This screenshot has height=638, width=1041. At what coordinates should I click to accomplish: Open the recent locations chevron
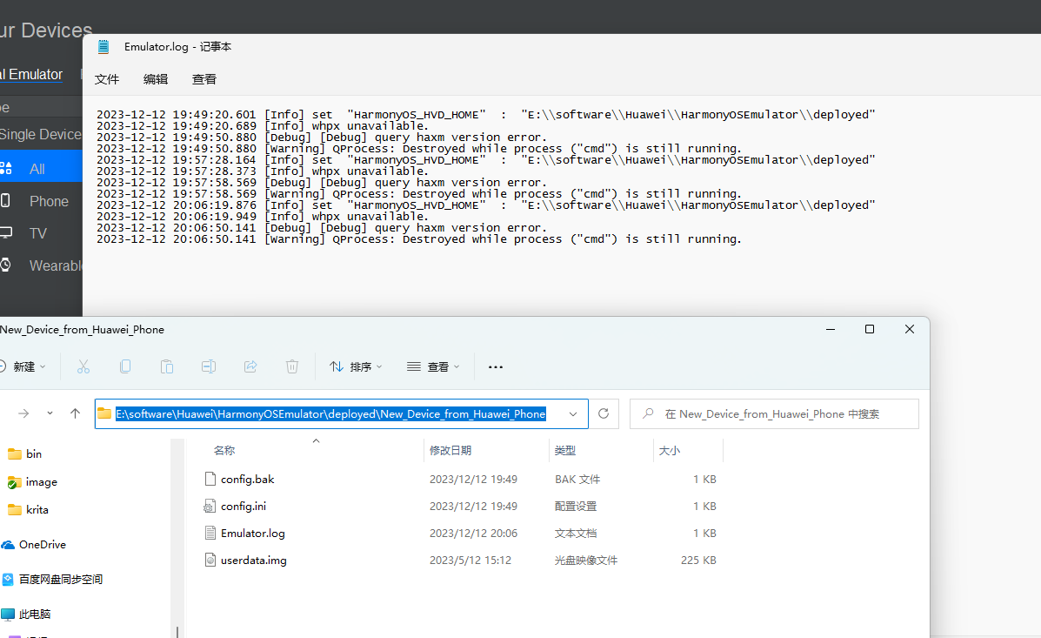tap(50, 413)
